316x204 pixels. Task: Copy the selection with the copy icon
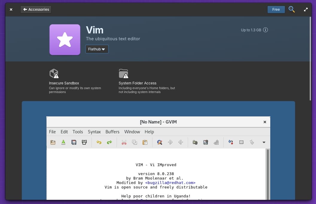coord(135,142)
